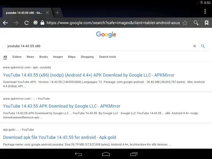Switch to the Shopping results tab
212x159 pixels.
tap(87, 57)
